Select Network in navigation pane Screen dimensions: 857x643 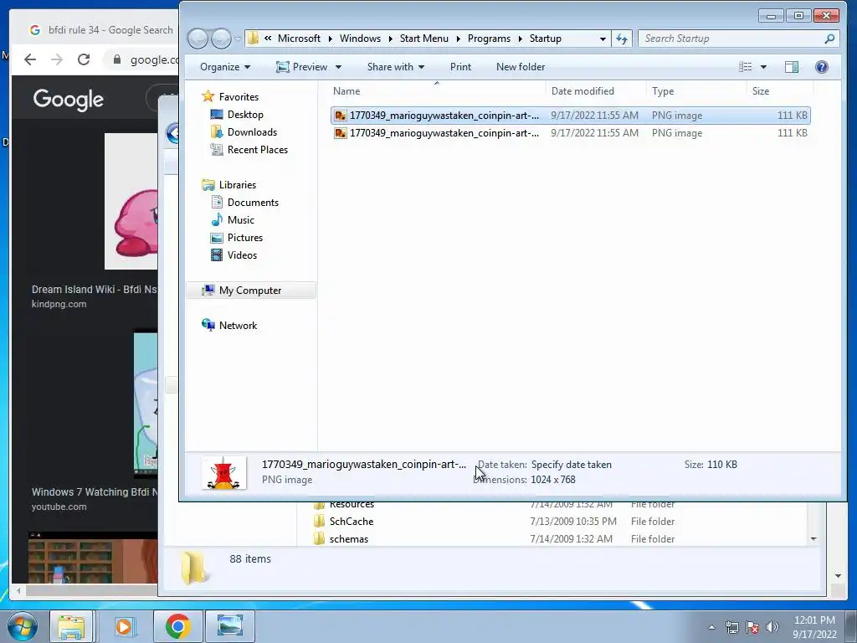[x=238, y=326]
